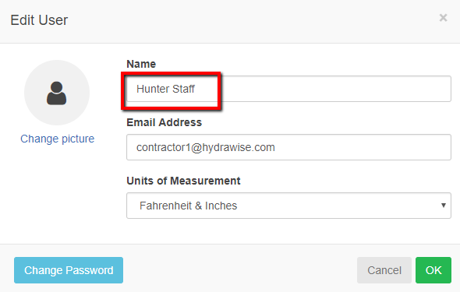Click the Change Password button
460x292 pixels.
tap(69, 270)
